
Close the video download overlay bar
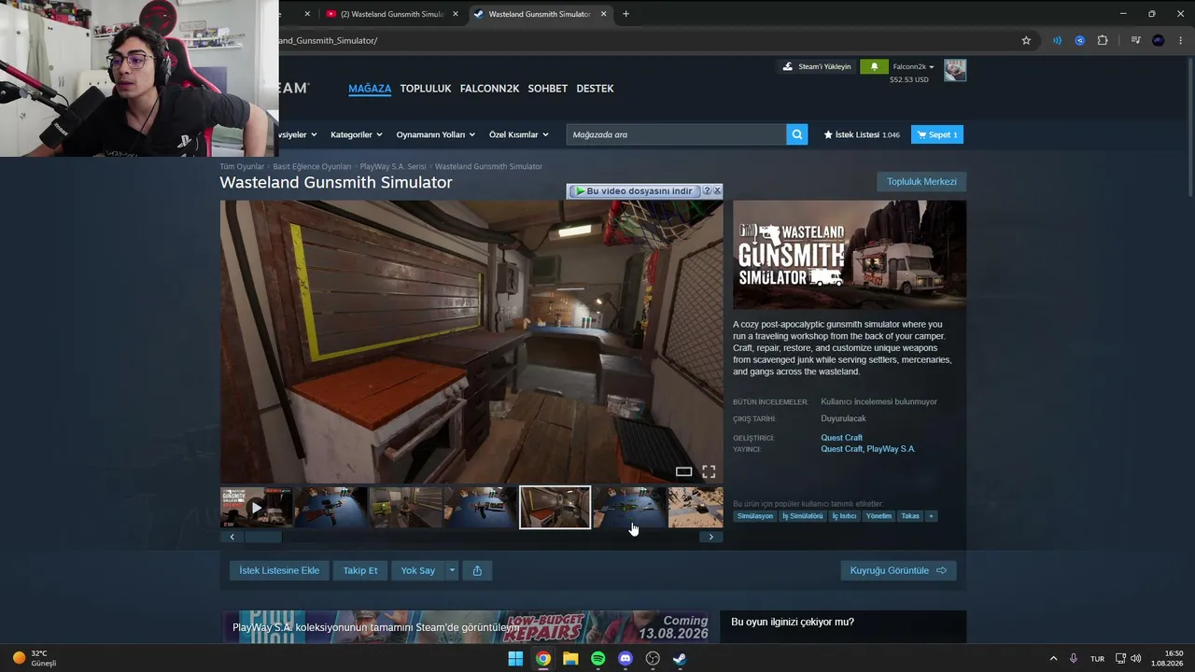click(717, 190)
